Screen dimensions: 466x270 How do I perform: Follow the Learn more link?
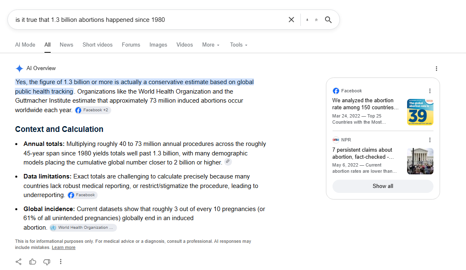tap(63, 247)
